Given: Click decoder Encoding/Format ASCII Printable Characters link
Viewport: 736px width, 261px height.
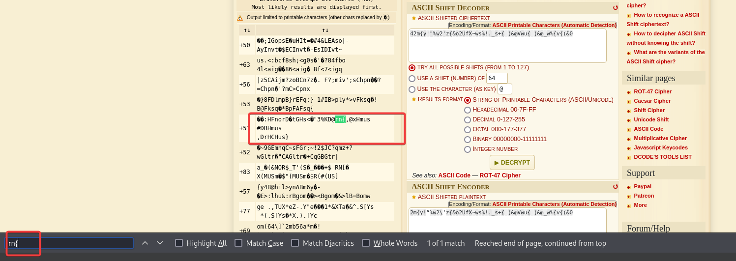Looking at the screenshot, I should click(554, 25).
